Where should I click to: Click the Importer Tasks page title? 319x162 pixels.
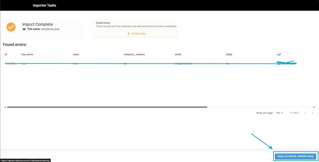(44, 5)
